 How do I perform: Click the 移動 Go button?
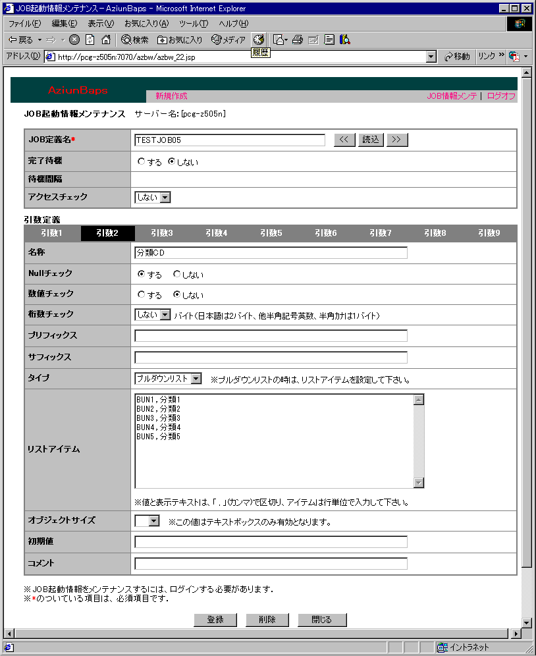coord(457,57)
